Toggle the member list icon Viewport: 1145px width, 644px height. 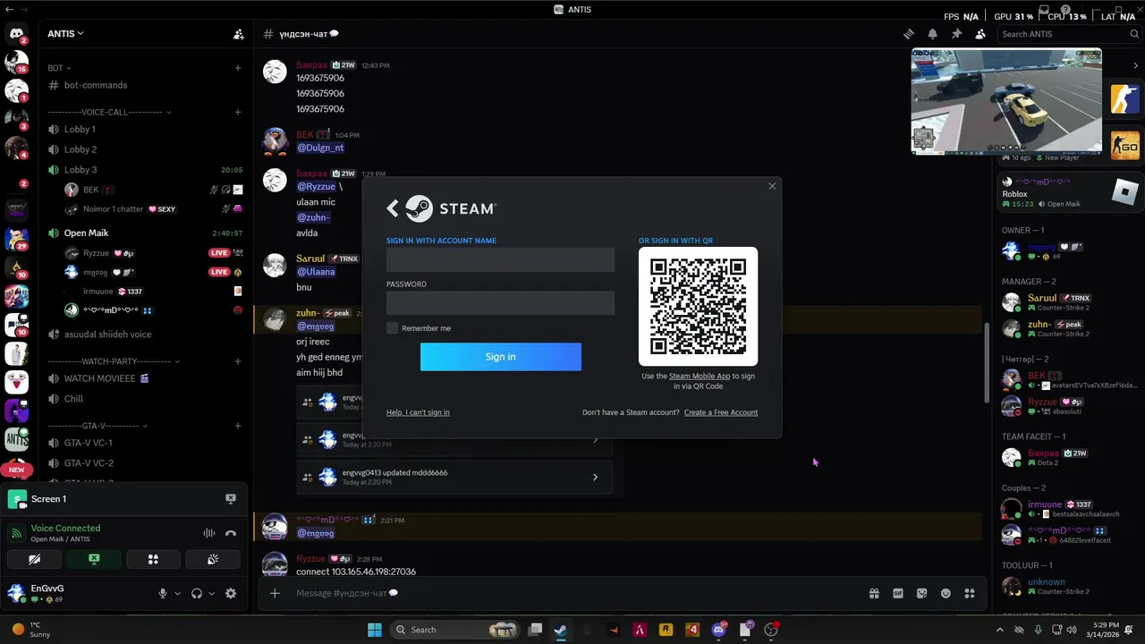click(x=980, y=34)
